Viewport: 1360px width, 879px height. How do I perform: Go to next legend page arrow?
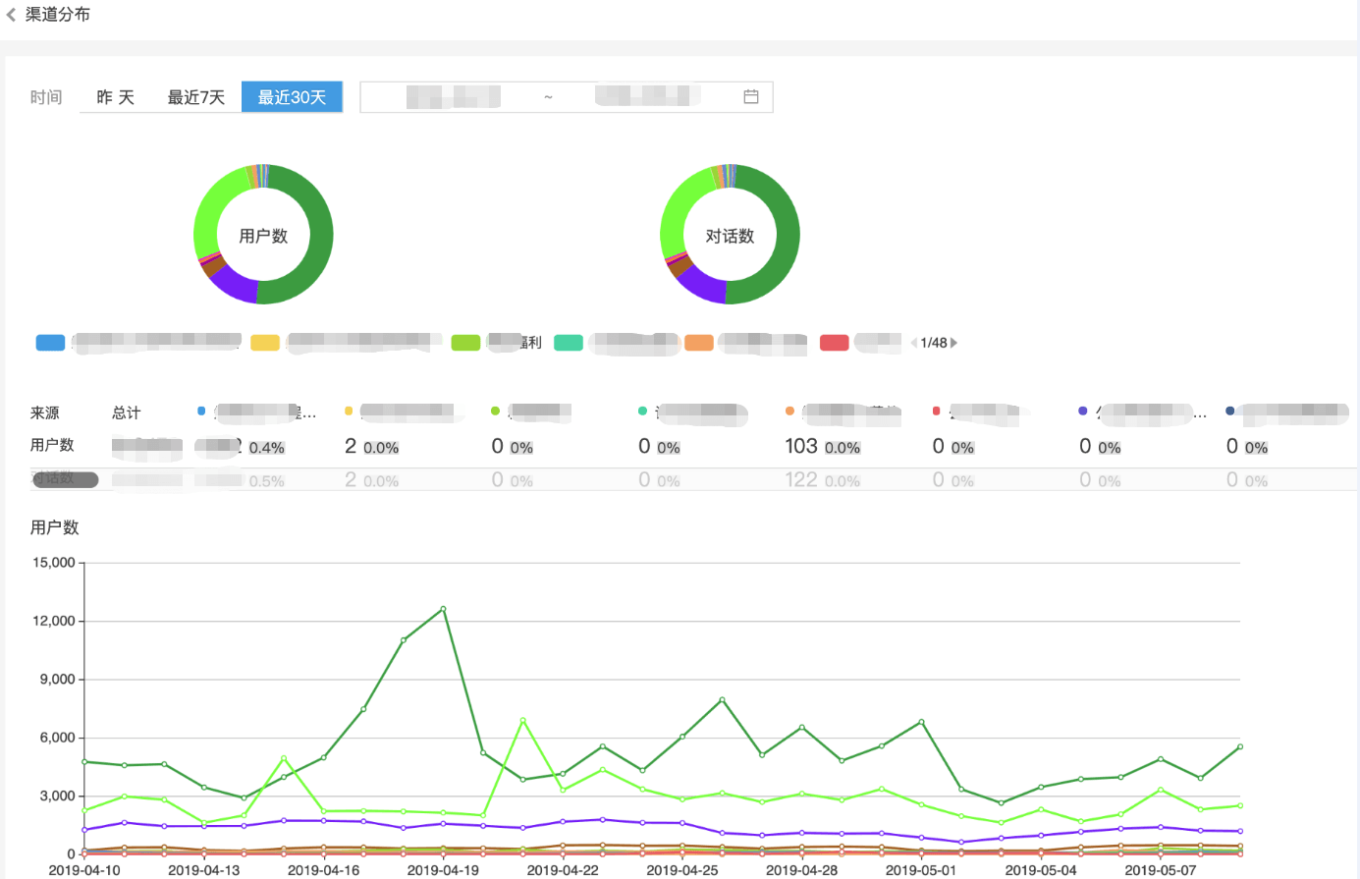coord(953,343)
